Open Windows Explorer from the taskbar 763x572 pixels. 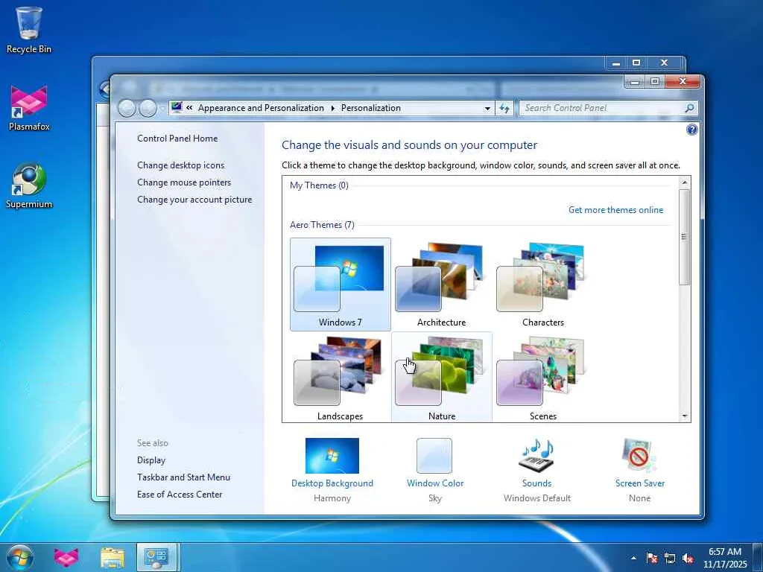[x=113, y=557]
